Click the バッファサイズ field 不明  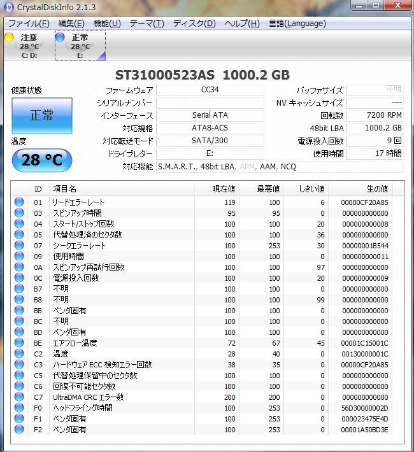pos(375,90)
